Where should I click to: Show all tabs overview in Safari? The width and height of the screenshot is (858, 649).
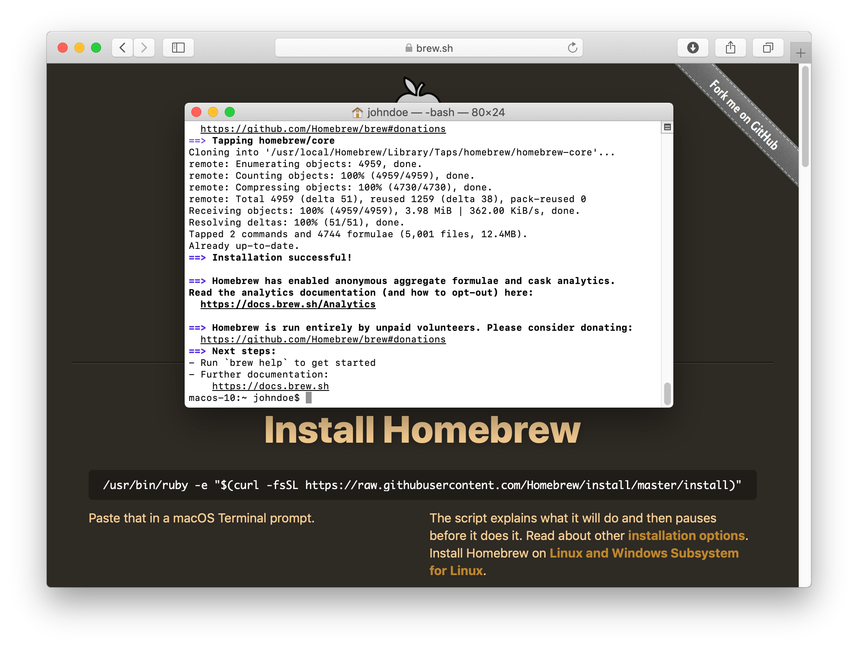point(768,48)
